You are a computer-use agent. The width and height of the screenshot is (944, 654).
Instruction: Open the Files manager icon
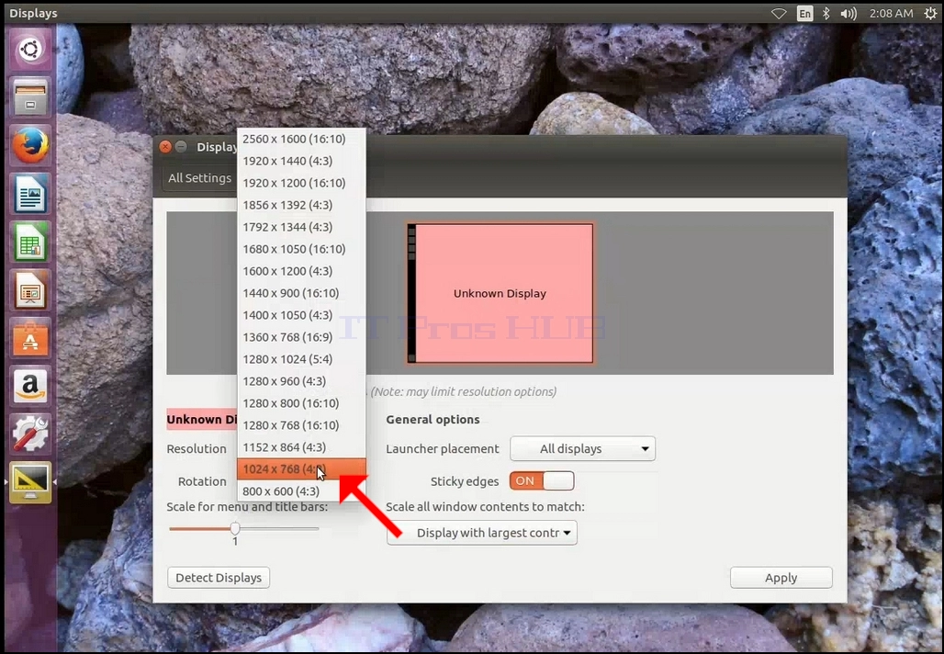(x=30, y=97)
